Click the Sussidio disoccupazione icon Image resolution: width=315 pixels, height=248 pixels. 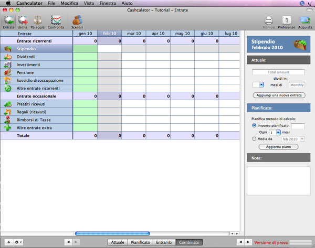(8, 80)
